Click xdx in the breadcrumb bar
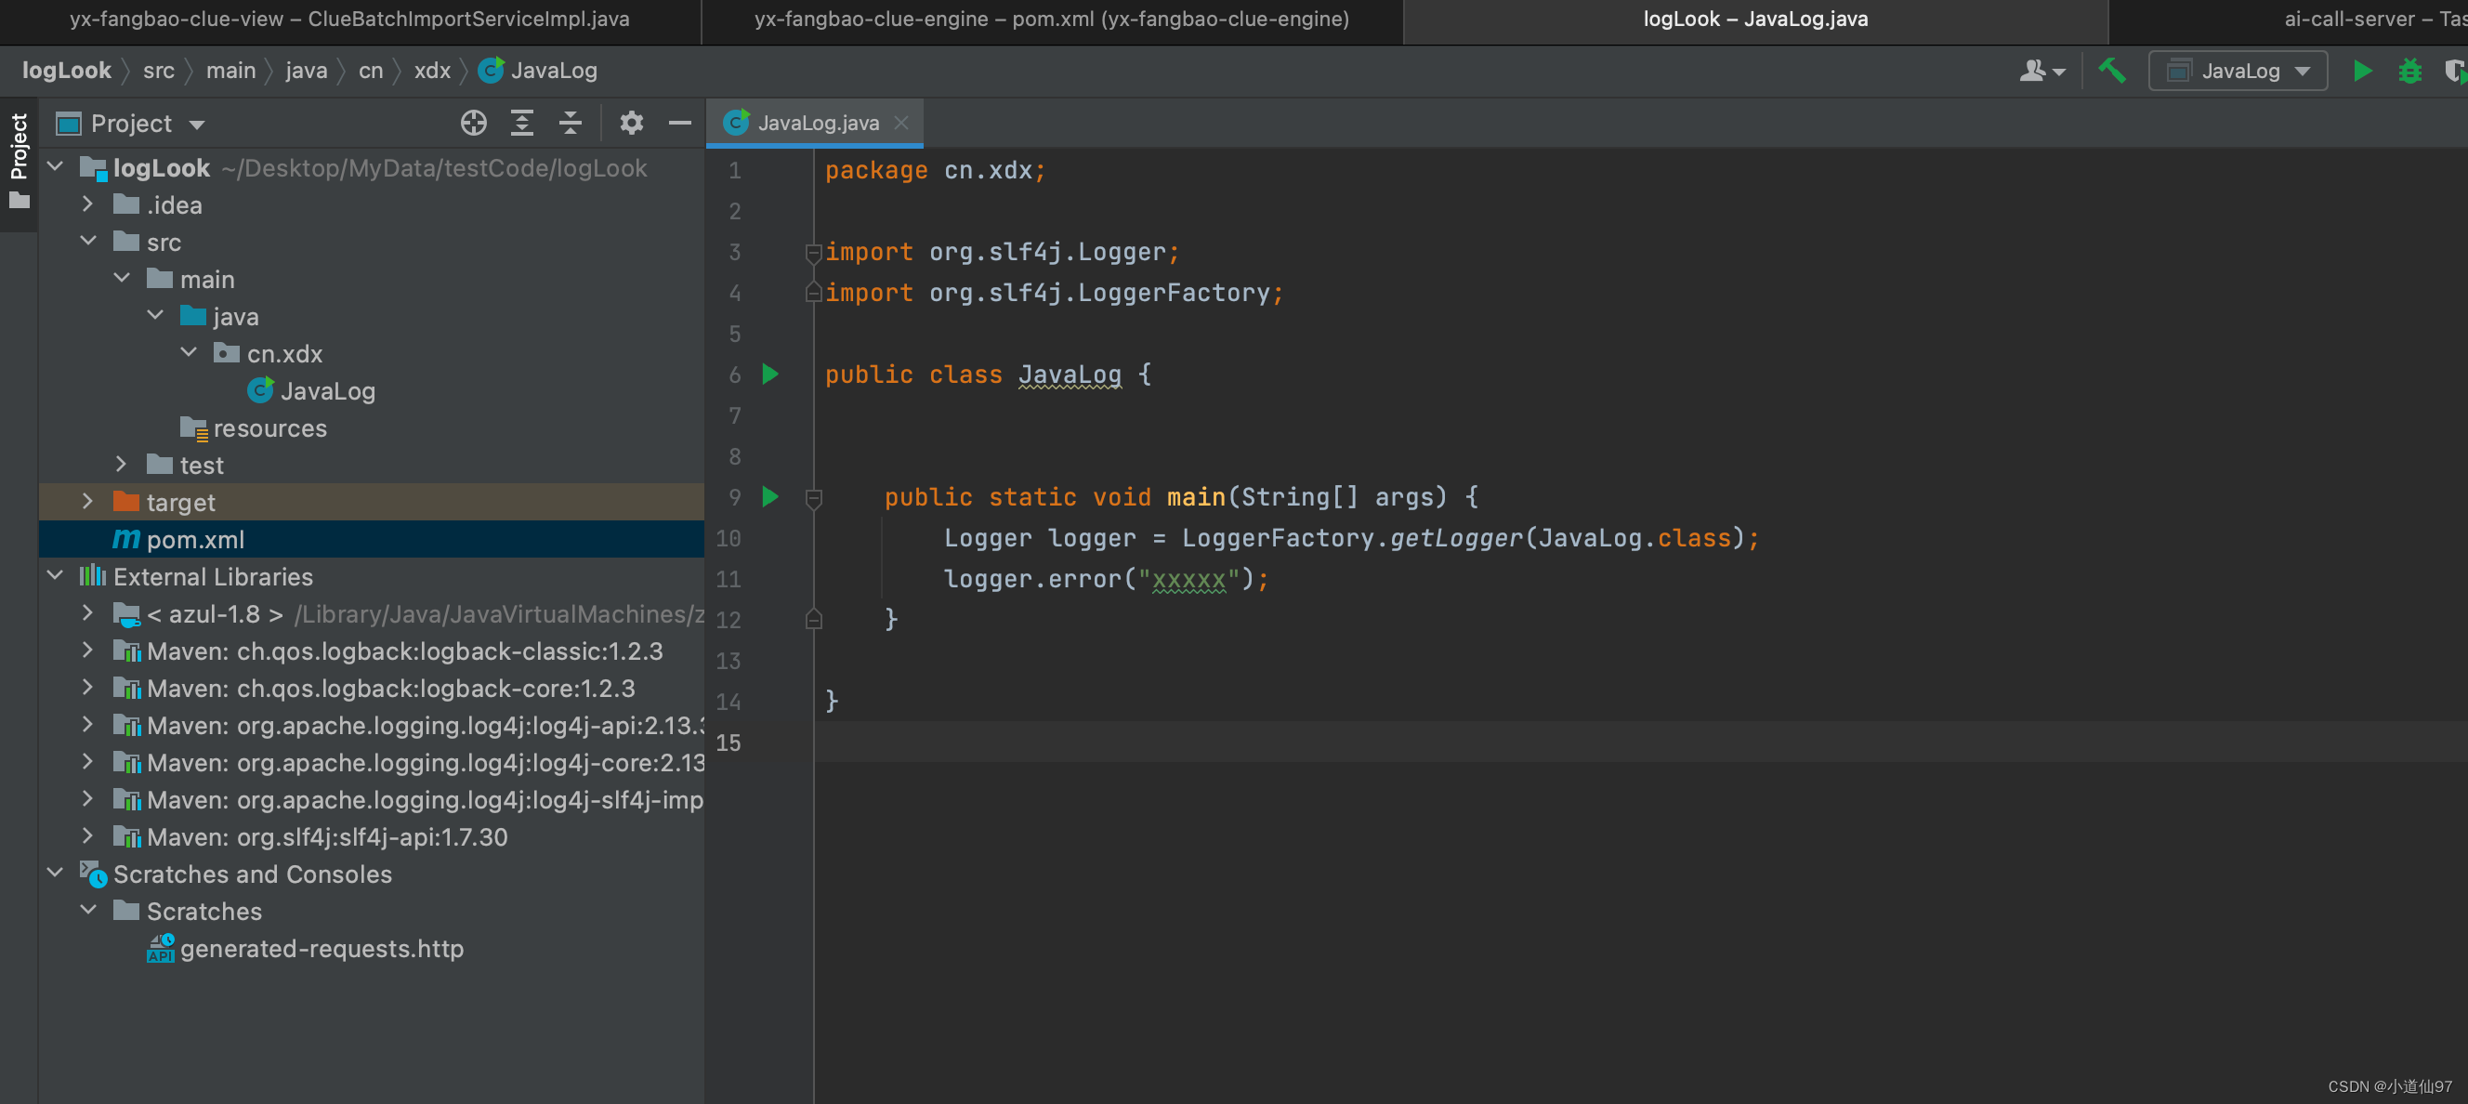This screenshot has height=1104, width=2468. [x=432, y=70]
